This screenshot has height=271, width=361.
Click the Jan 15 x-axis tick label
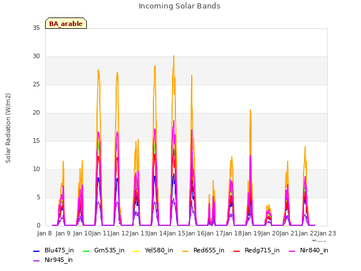coord(176,233)
